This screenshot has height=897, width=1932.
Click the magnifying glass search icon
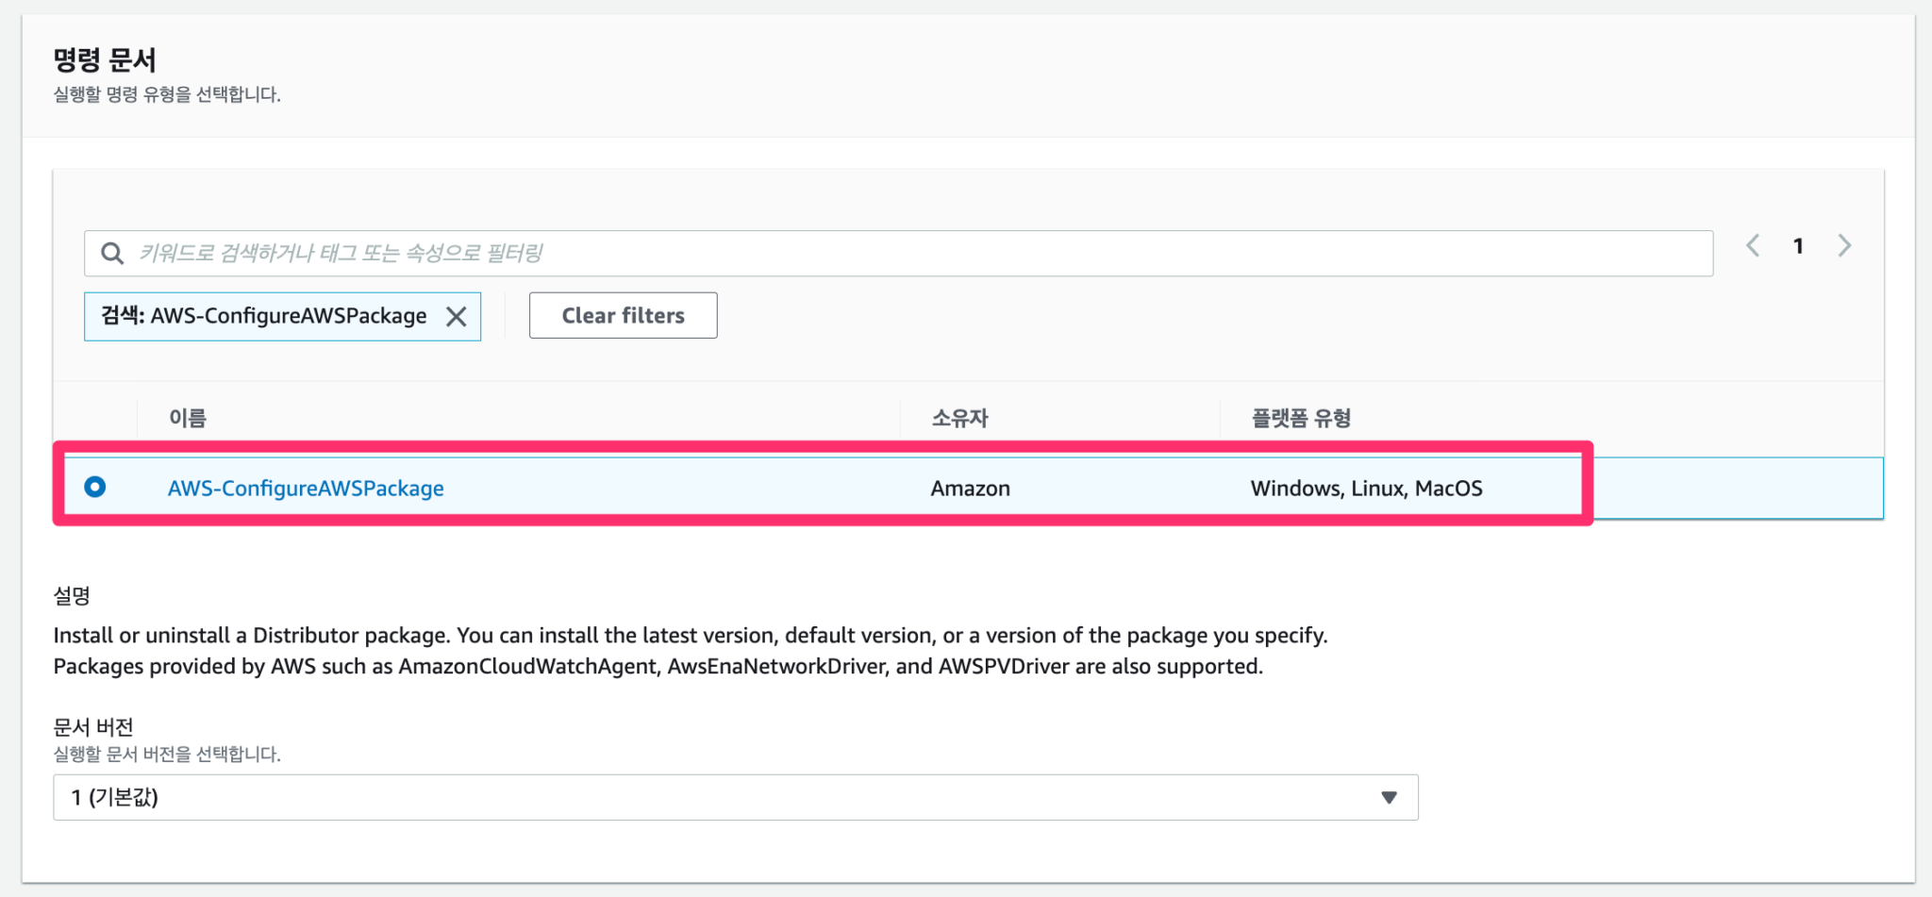[x=112, y=252]
